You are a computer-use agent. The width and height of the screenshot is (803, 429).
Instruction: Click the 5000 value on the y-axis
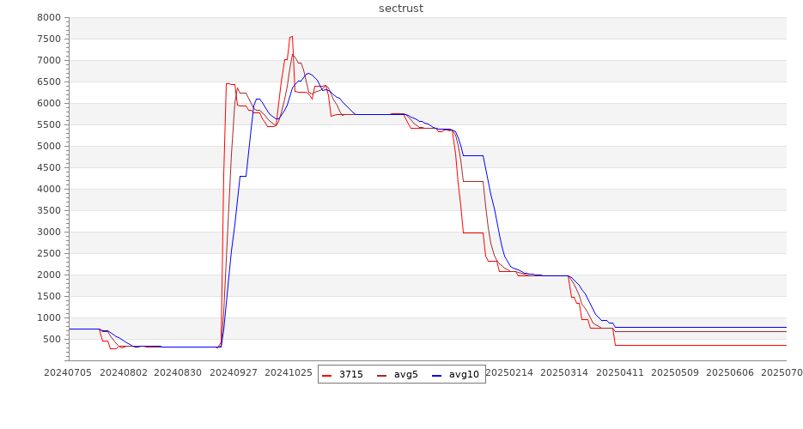pos(49,146)
